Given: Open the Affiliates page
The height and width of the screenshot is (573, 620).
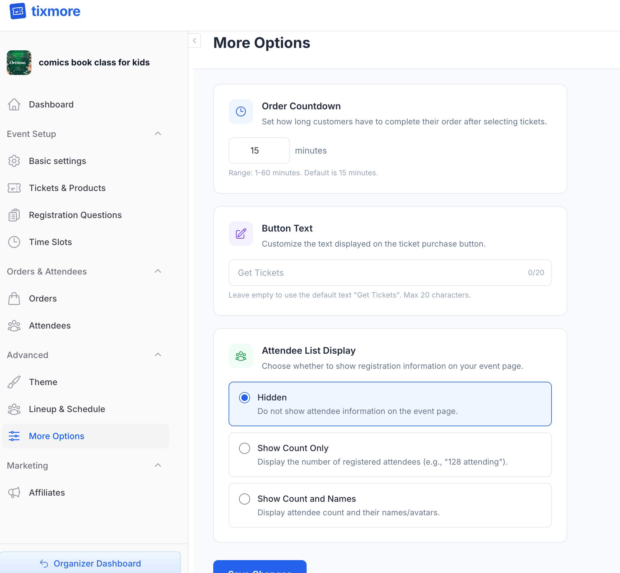Looking at the screenshot, I should (47, 492).
